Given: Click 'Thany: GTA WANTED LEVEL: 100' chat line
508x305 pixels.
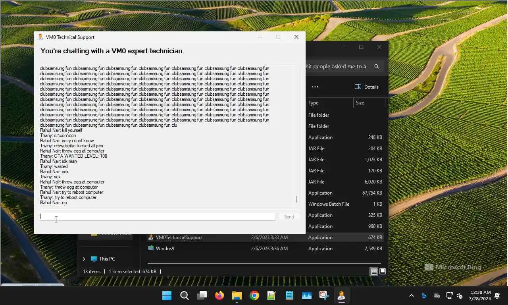Looking at the screenshot, I should click(x=73, y=156).
